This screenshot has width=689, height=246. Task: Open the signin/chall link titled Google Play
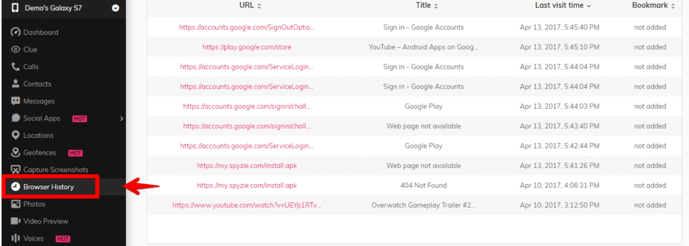pos(247,106)
